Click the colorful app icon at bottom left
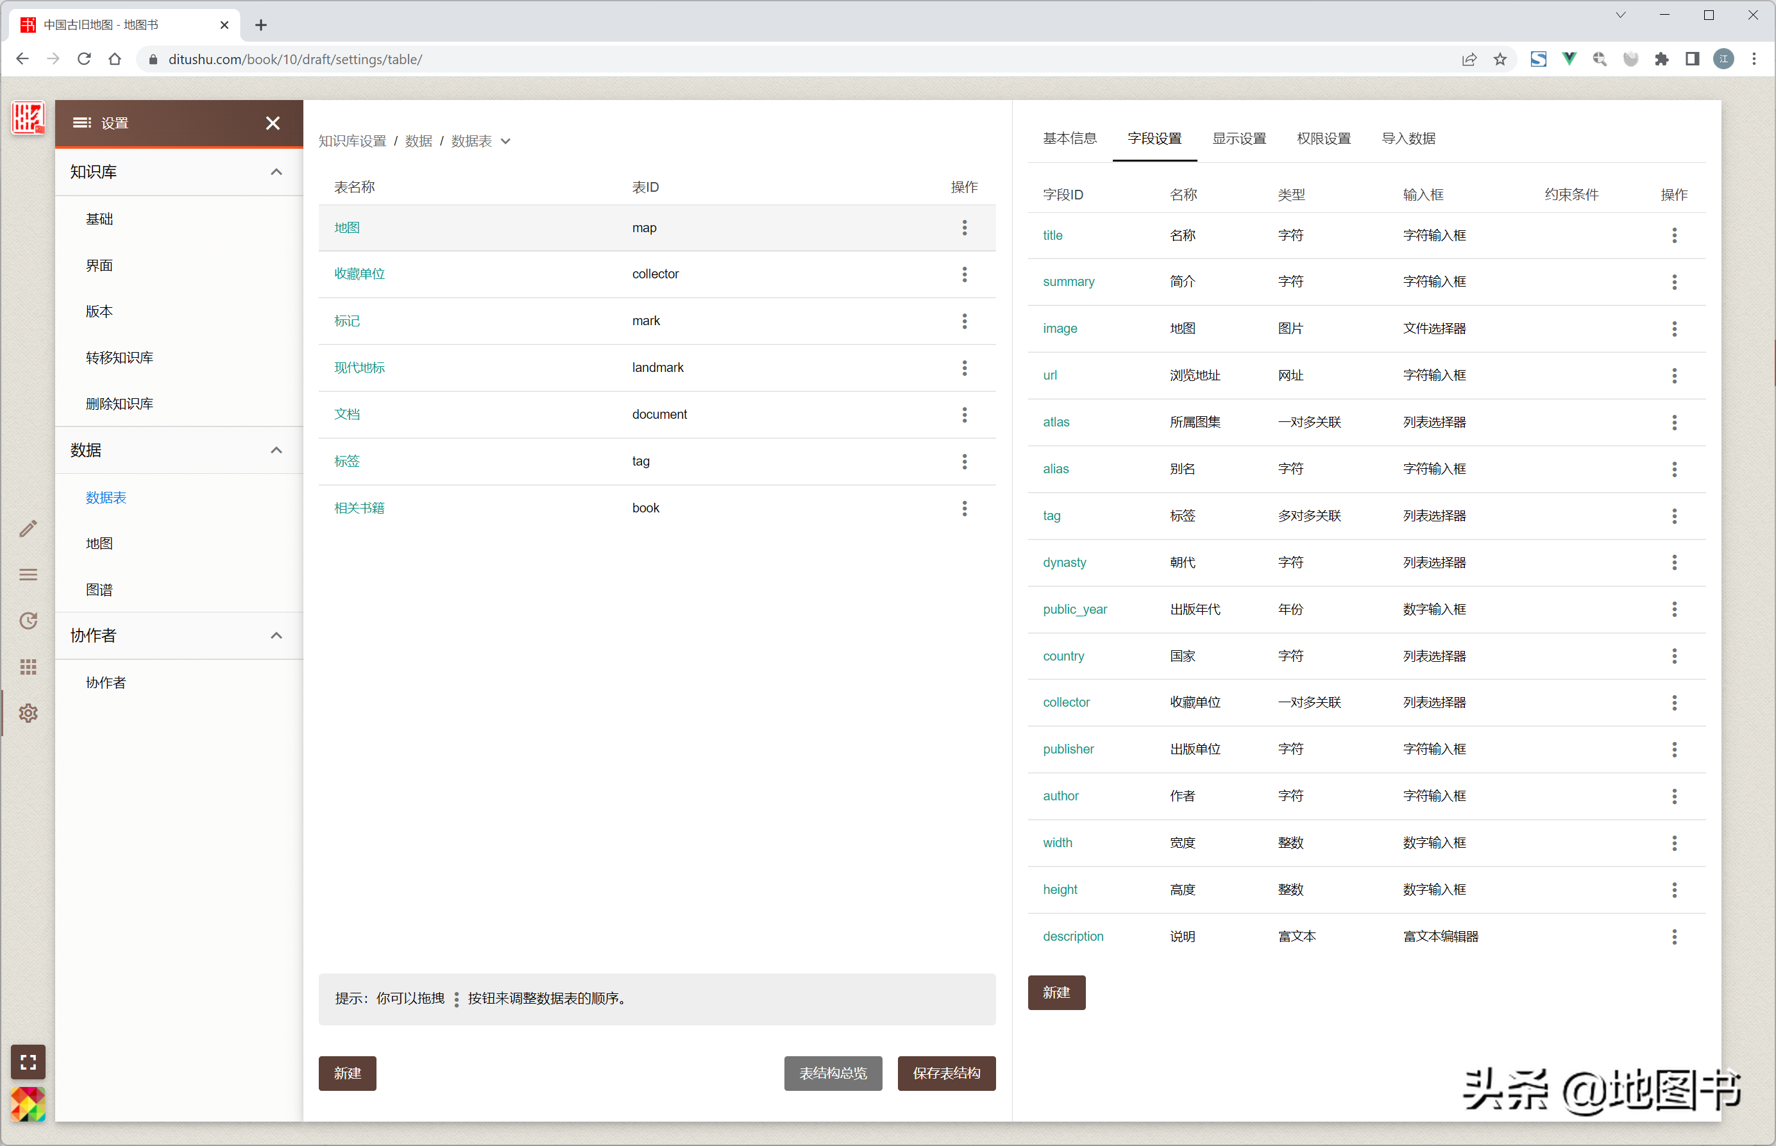1776x1146 pixels. click(x=28, y=1104)
